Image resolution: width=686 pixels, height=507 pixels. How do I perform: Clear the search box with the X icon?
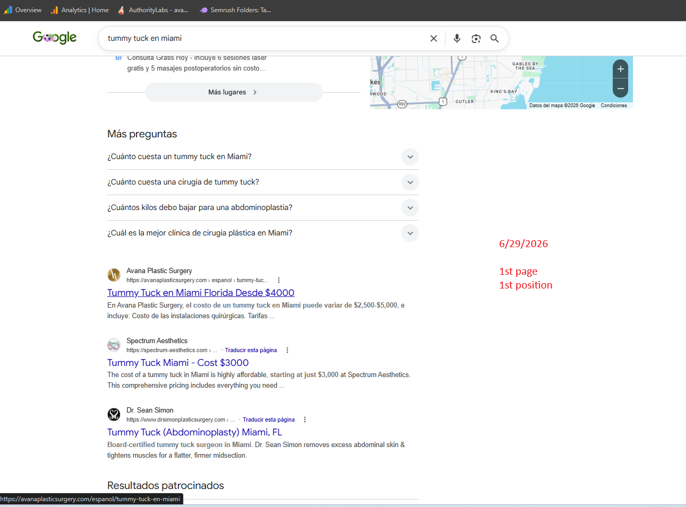click(434, 38)
